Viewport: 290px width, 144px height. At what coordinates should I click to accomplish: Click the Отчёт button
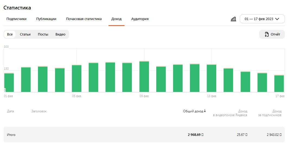click(x=272, y=34)
